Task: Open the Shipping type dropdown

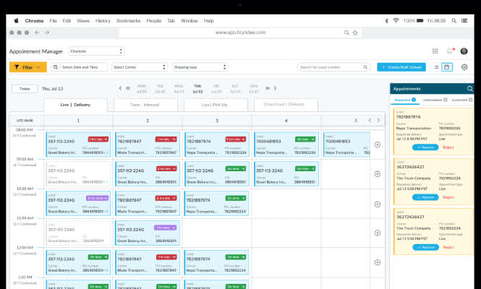Action: tap(200, 67)
